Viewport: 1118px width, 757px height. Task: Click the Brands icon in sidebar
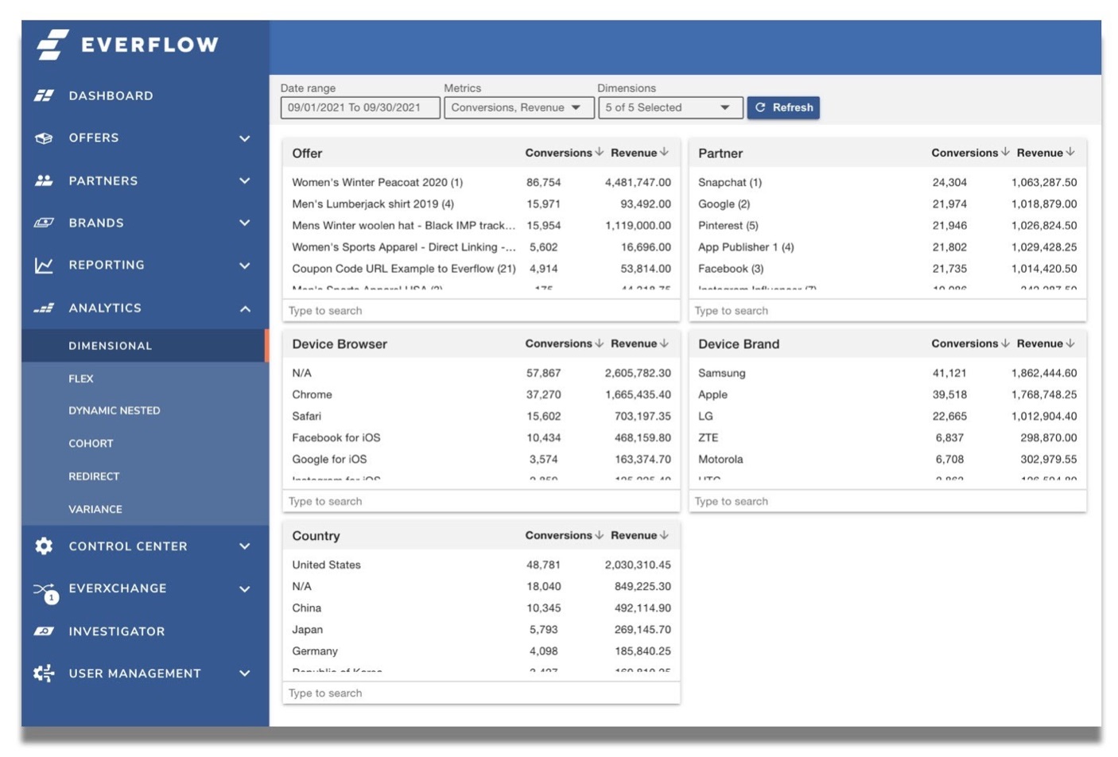coord(44,223)
